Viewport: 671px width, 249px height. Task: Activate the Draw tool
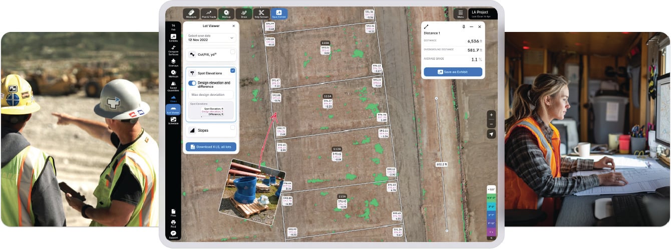244,13
